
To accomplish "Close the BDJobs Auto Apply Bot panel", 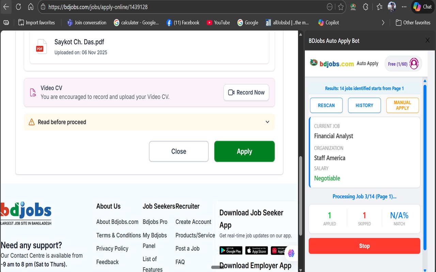I will click(427, 40).
